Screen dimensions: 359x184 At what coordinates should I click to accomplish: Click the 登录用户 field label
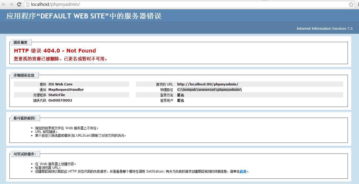(167, 100)
